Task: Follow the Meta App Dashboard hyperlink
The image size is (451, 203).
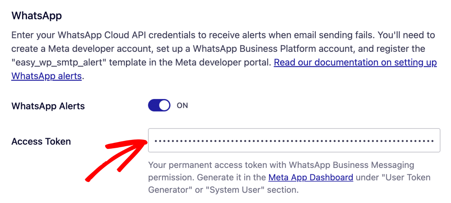Action: tap(310, 177)
